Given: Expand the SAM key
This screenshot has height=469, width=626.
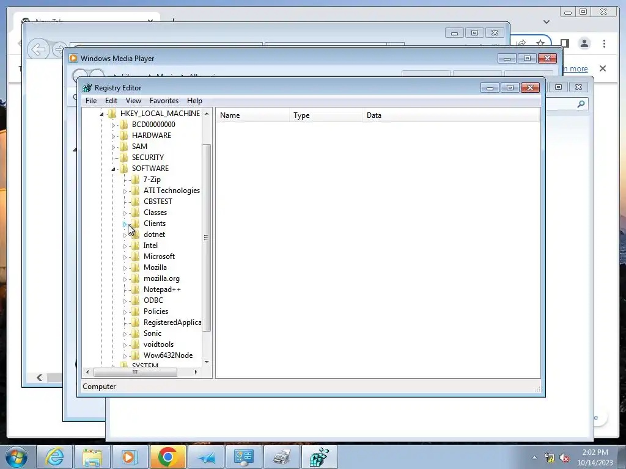Looking at the screenshot, I should (113, 147).
